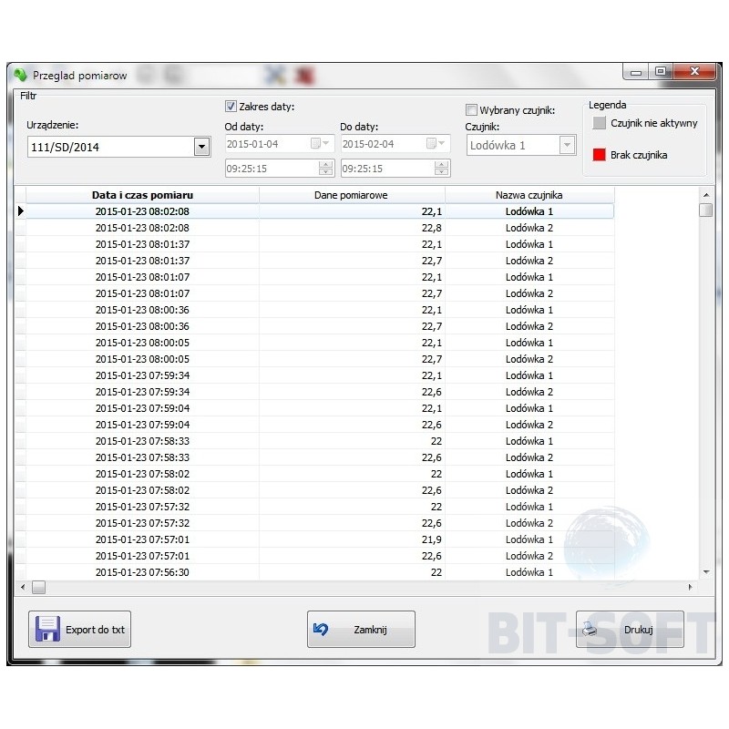Open the Urządzenie dropdown 111/SD/2014
729x729 pixels.
click(x=201, y=147)
